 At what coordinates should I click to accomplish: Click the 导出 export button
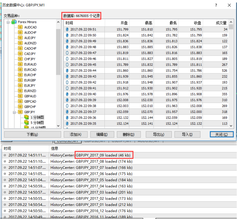click(x=159, y=135)
